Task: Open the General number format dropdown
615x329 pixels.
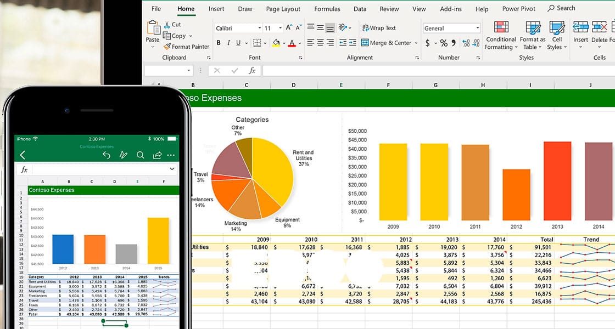Action: click(477, 28)
